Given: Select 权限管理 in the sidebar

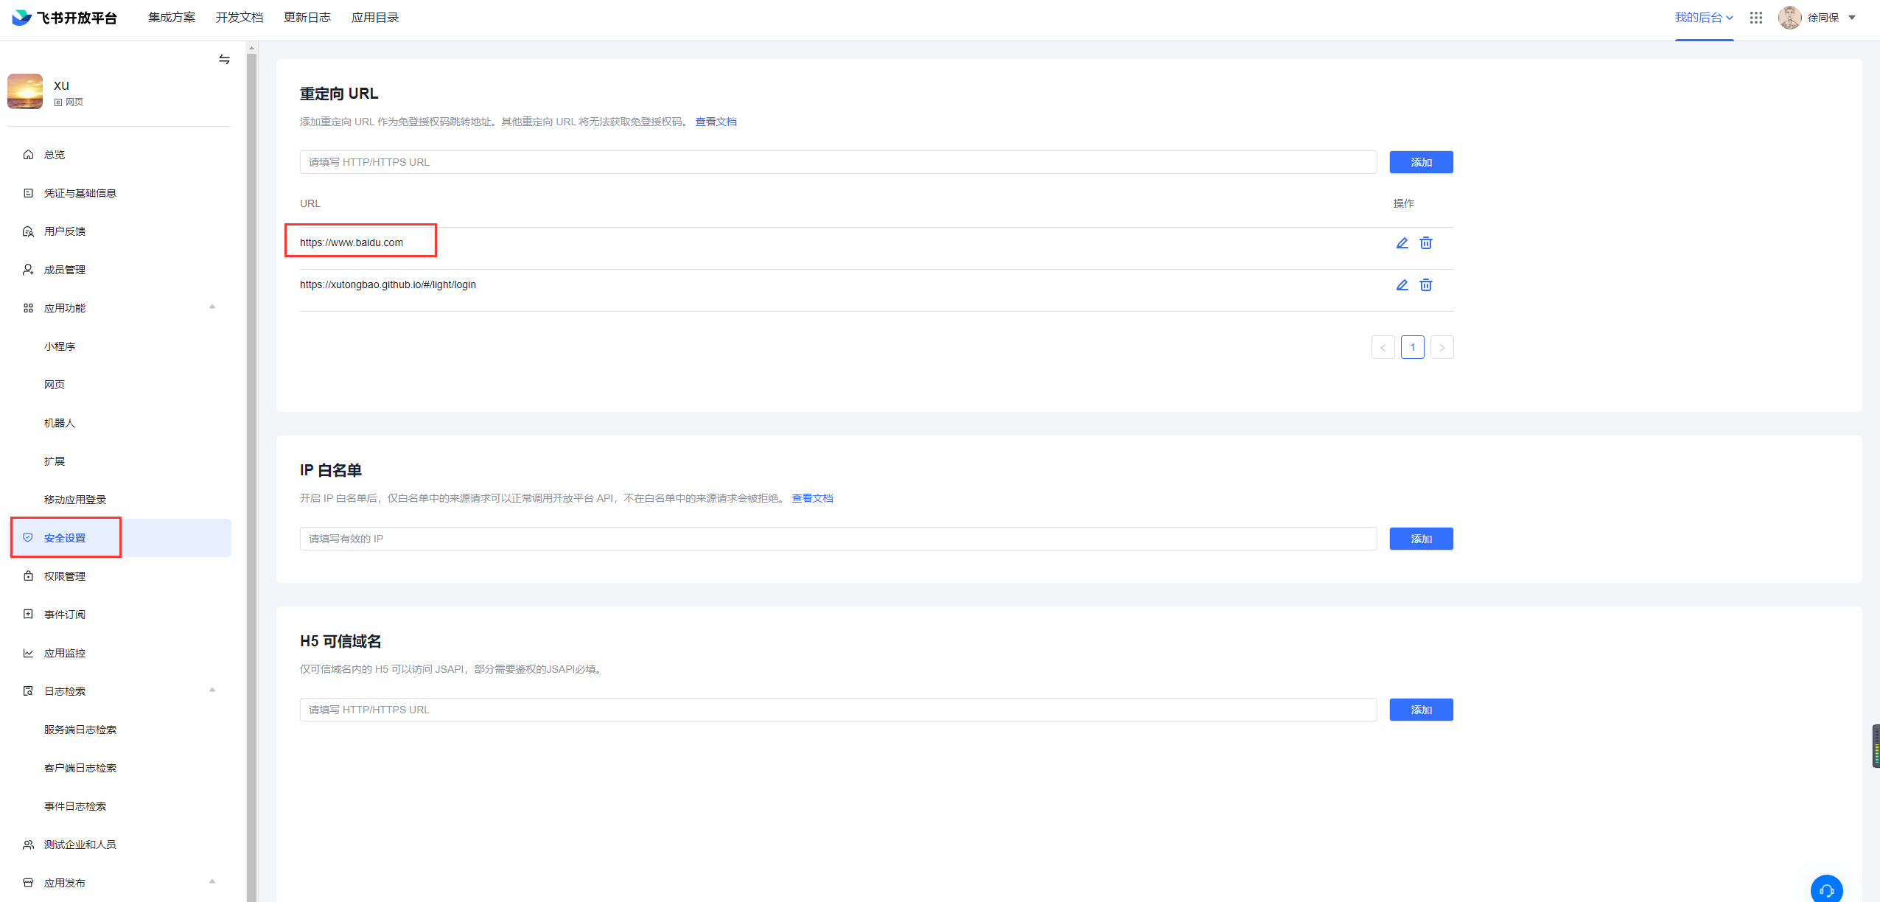Looking at the screenshot, I should coord(65,576).
